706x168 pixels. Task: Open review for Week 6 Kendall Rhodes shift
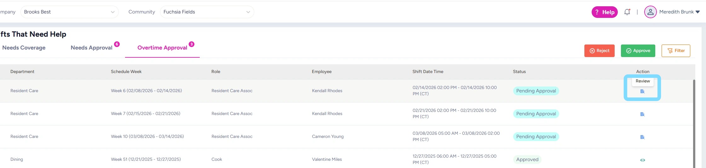pyautogui.click(x=642, y=91)
